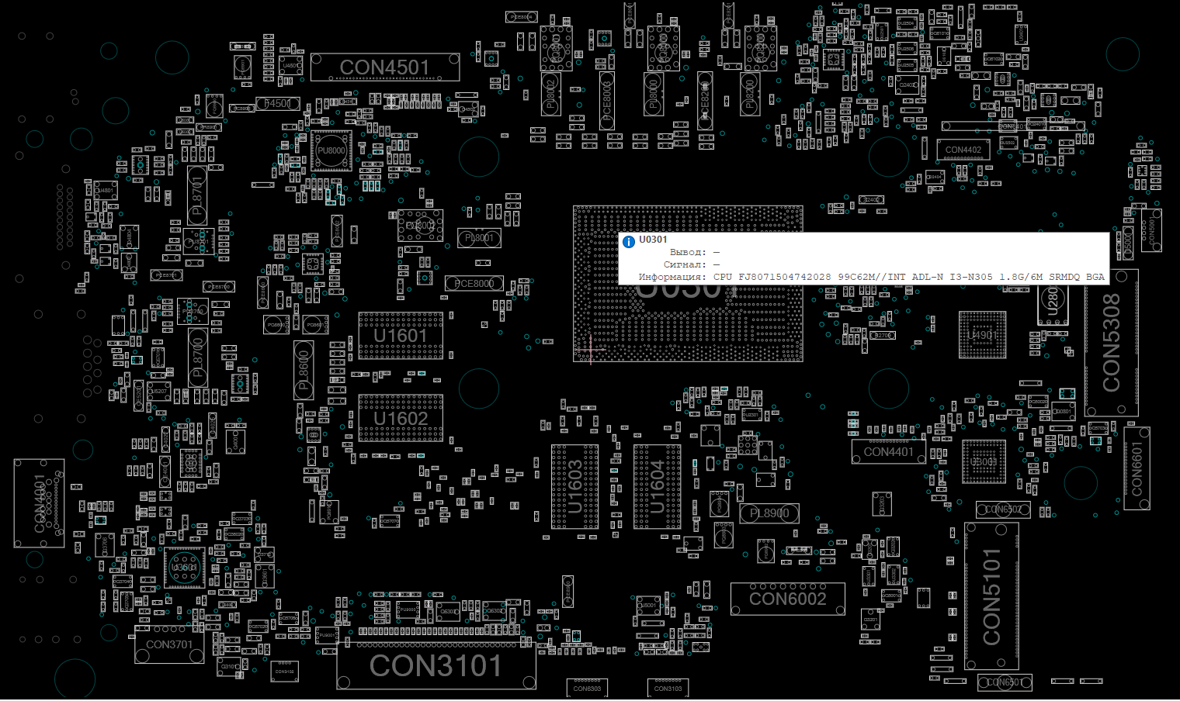The image size is (1180, 701).
Task: Select connector CON4401
Action: click(x=888, y=452)
